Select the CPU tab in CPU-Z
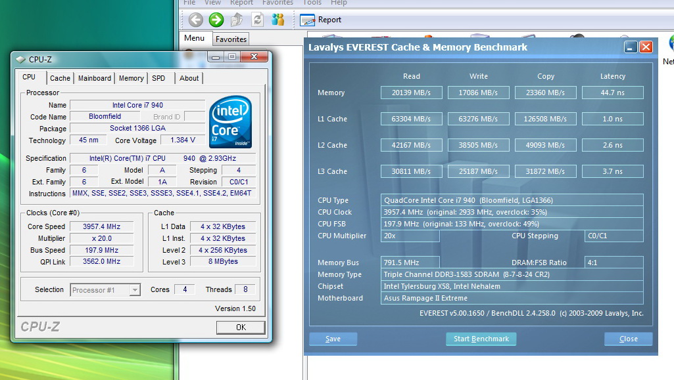Screen dimensions: 674x380 click(29, 77)
